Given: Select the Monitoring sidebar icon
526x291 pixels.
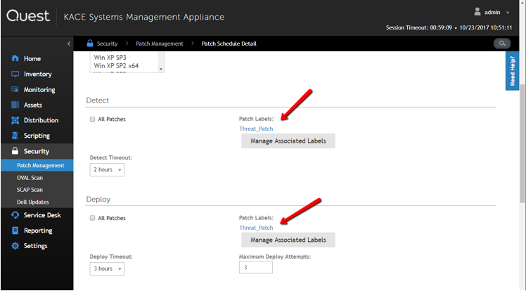Looking at the screenshot, I should [15, 89].
